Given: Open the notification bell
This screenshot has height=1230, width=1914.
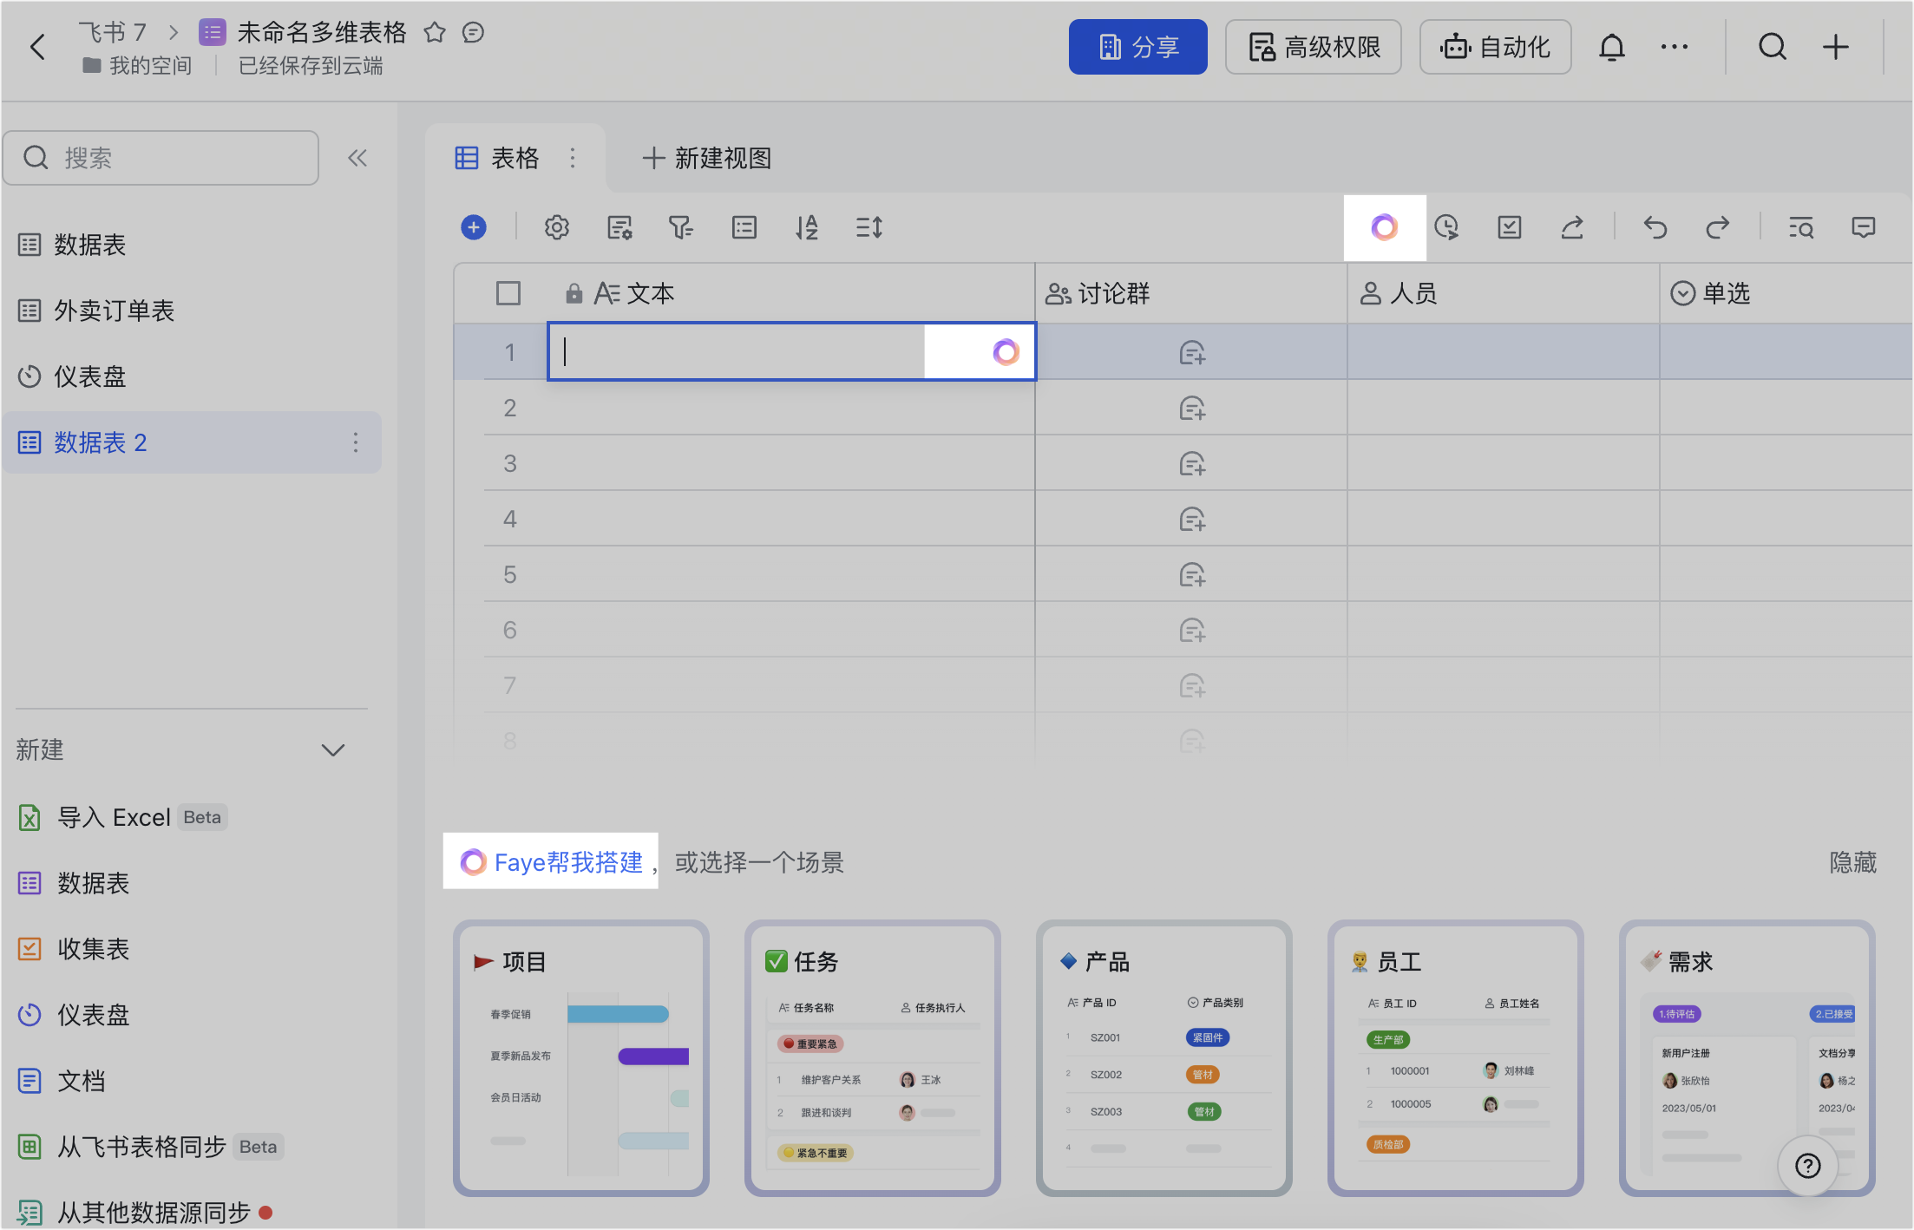Looking at the screenshot, I should (x=1611, y=47).
